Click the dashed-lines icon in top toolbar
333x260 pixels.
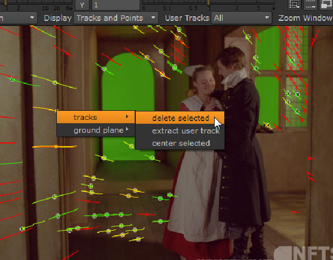[x=310, y=5]
